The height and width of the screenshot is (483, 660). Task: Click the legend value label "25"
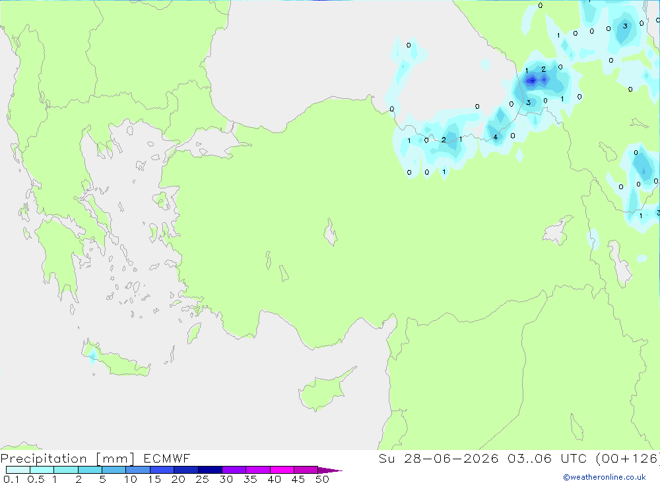tap(202, 479)
